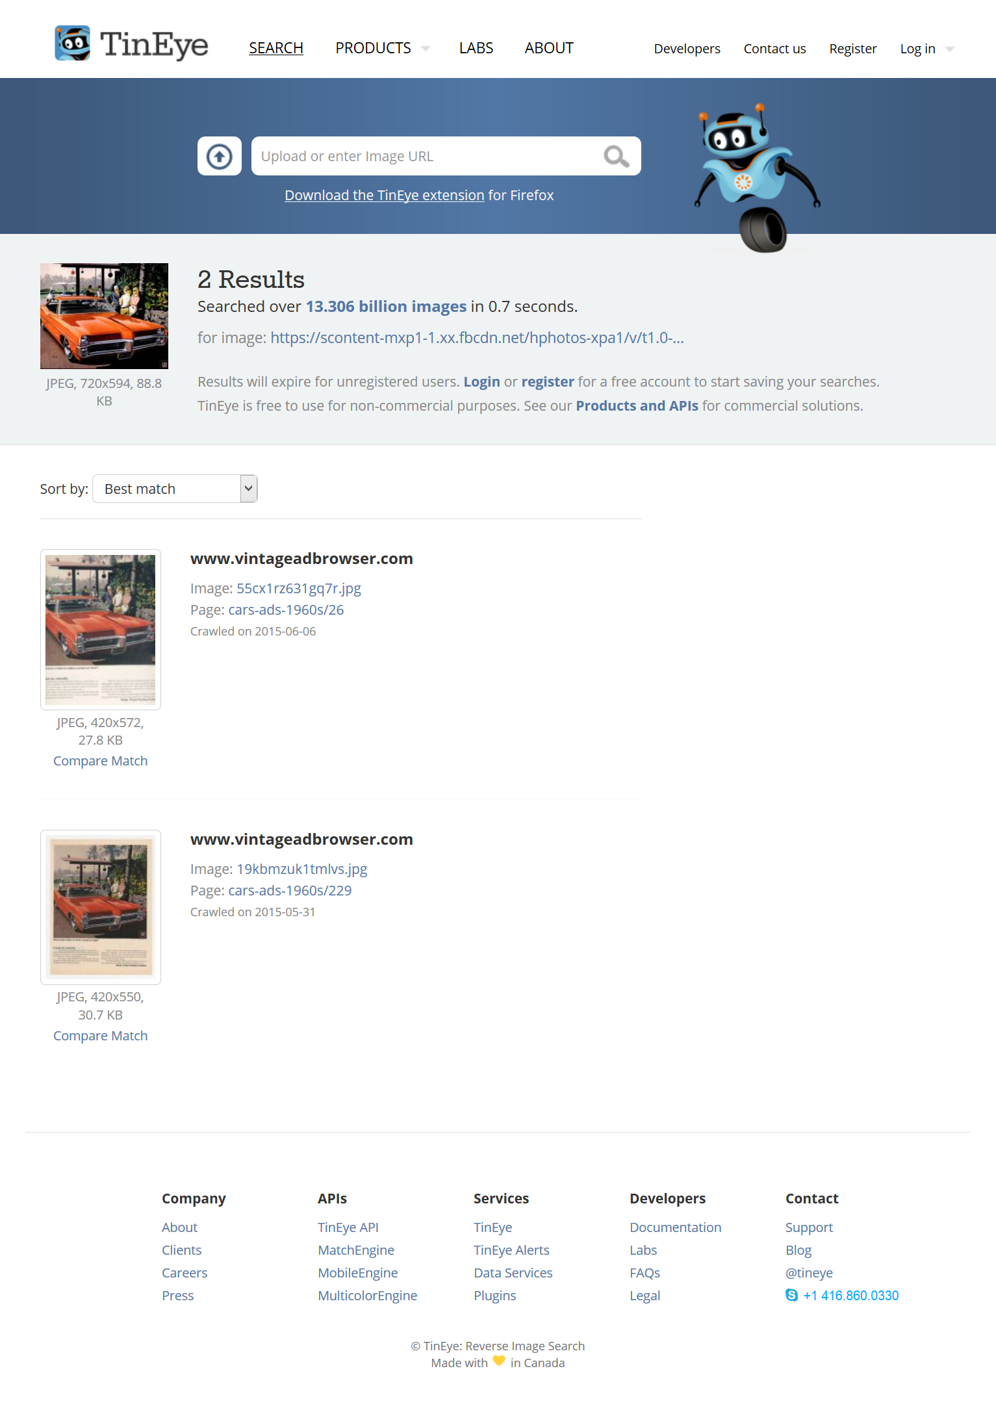996x1425 pixels.
Task: Open the 13.306 billion images link
Action: point(386,306)
